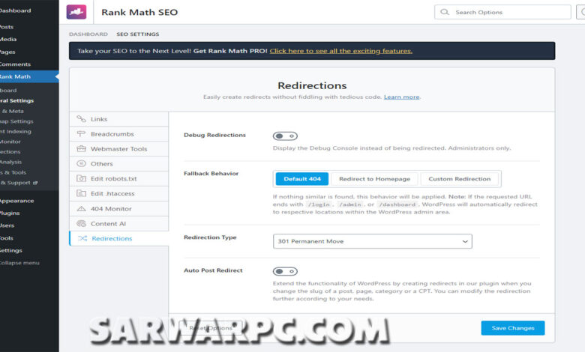The image size is (585, 352).
Task: Click the Others settings icon
Action: [x=81, y=163]
